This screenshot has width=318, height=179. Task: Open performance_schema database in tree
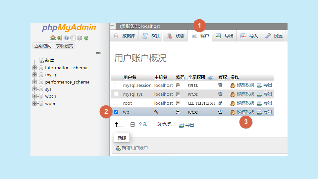pyautogui.click(x=67, y=82)
